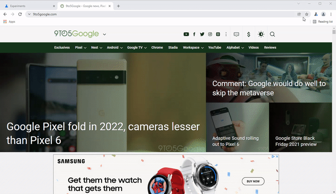Expand the 9to5Google site switcher chevron
Viewport: 336px width, 194px height.
tap(104, 34)
